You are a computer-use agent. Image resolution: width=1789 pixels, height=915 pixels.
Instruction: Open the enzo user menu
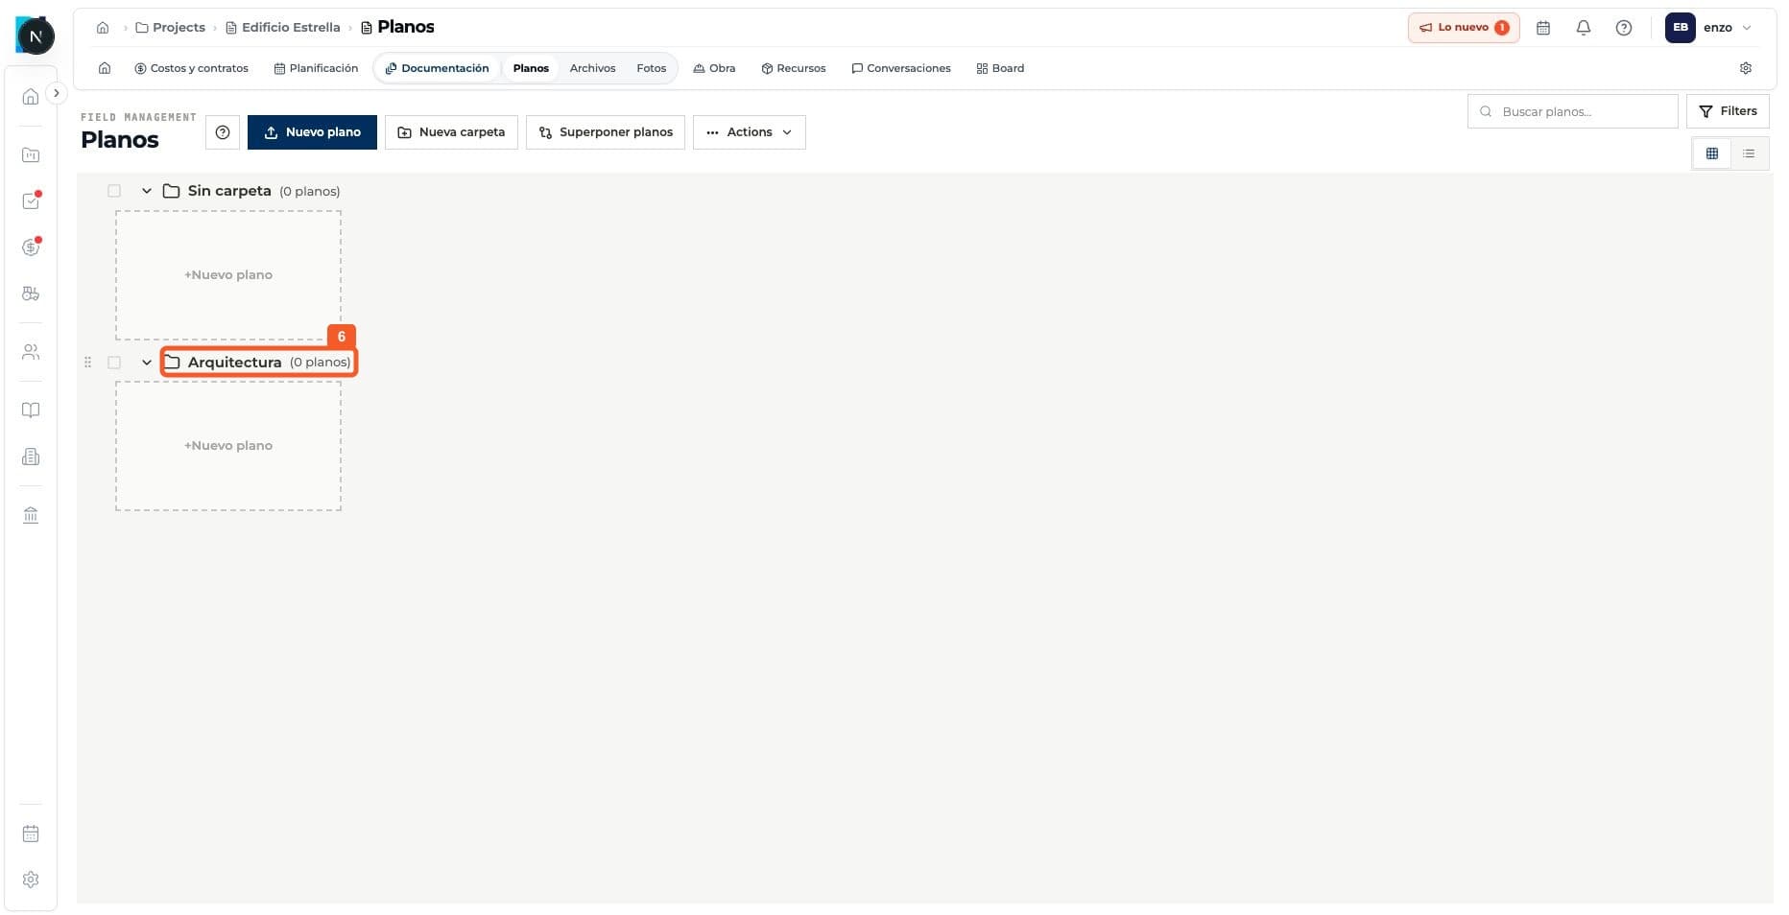[x=1709, y=28]
